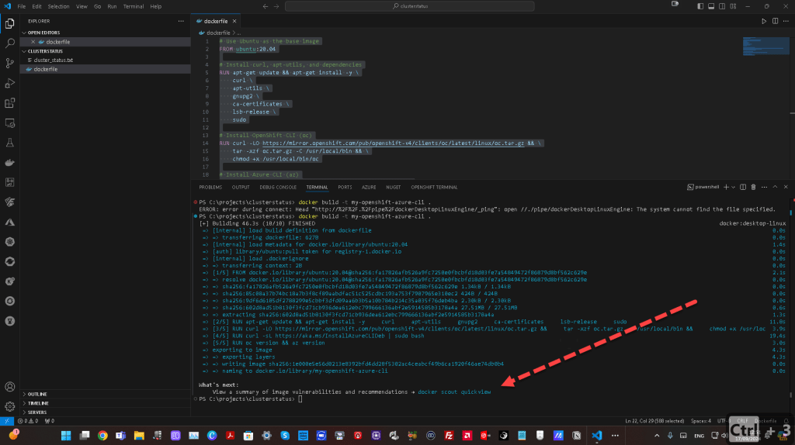Open the Run and Debug view
795x445 pixels.
click(x=9, y=83)
